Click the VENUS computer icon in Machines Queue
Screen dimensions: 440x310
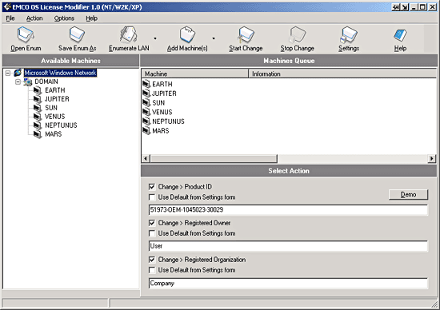pos(146,112)
